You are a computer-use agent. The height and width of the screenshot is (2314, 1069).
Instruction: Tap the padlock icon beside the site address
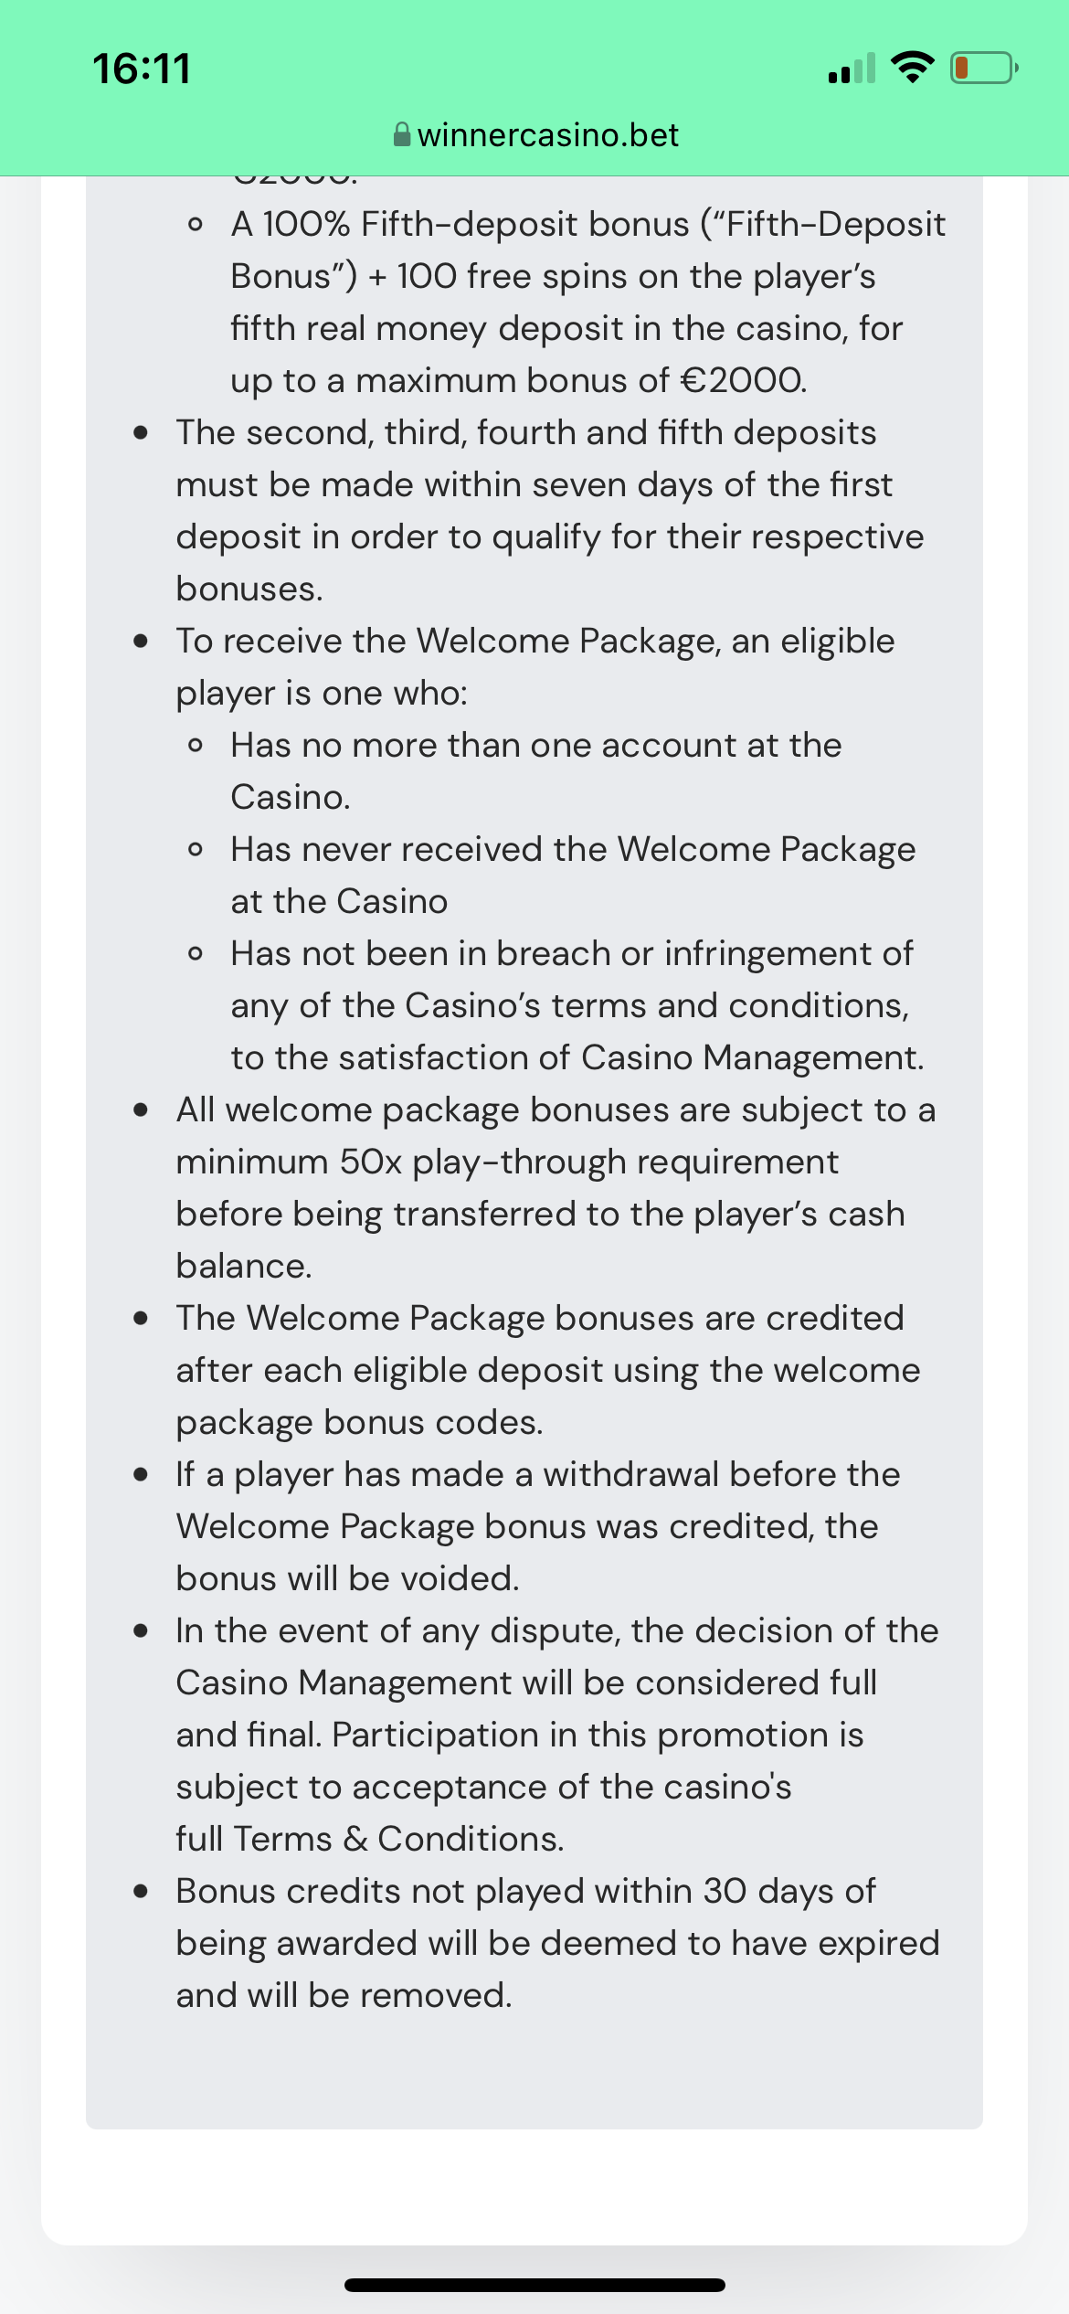(x=401, y=135)
